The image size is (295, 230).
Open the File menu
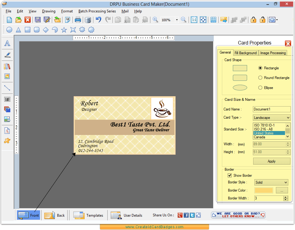point(8,11)
